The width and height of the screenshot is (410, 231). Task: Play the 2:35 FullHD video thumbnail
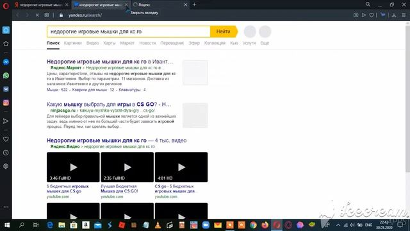(127, 167)
